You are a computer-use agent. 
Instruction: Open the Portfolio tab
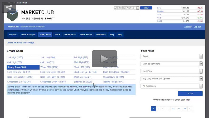[x=13, y=35]
